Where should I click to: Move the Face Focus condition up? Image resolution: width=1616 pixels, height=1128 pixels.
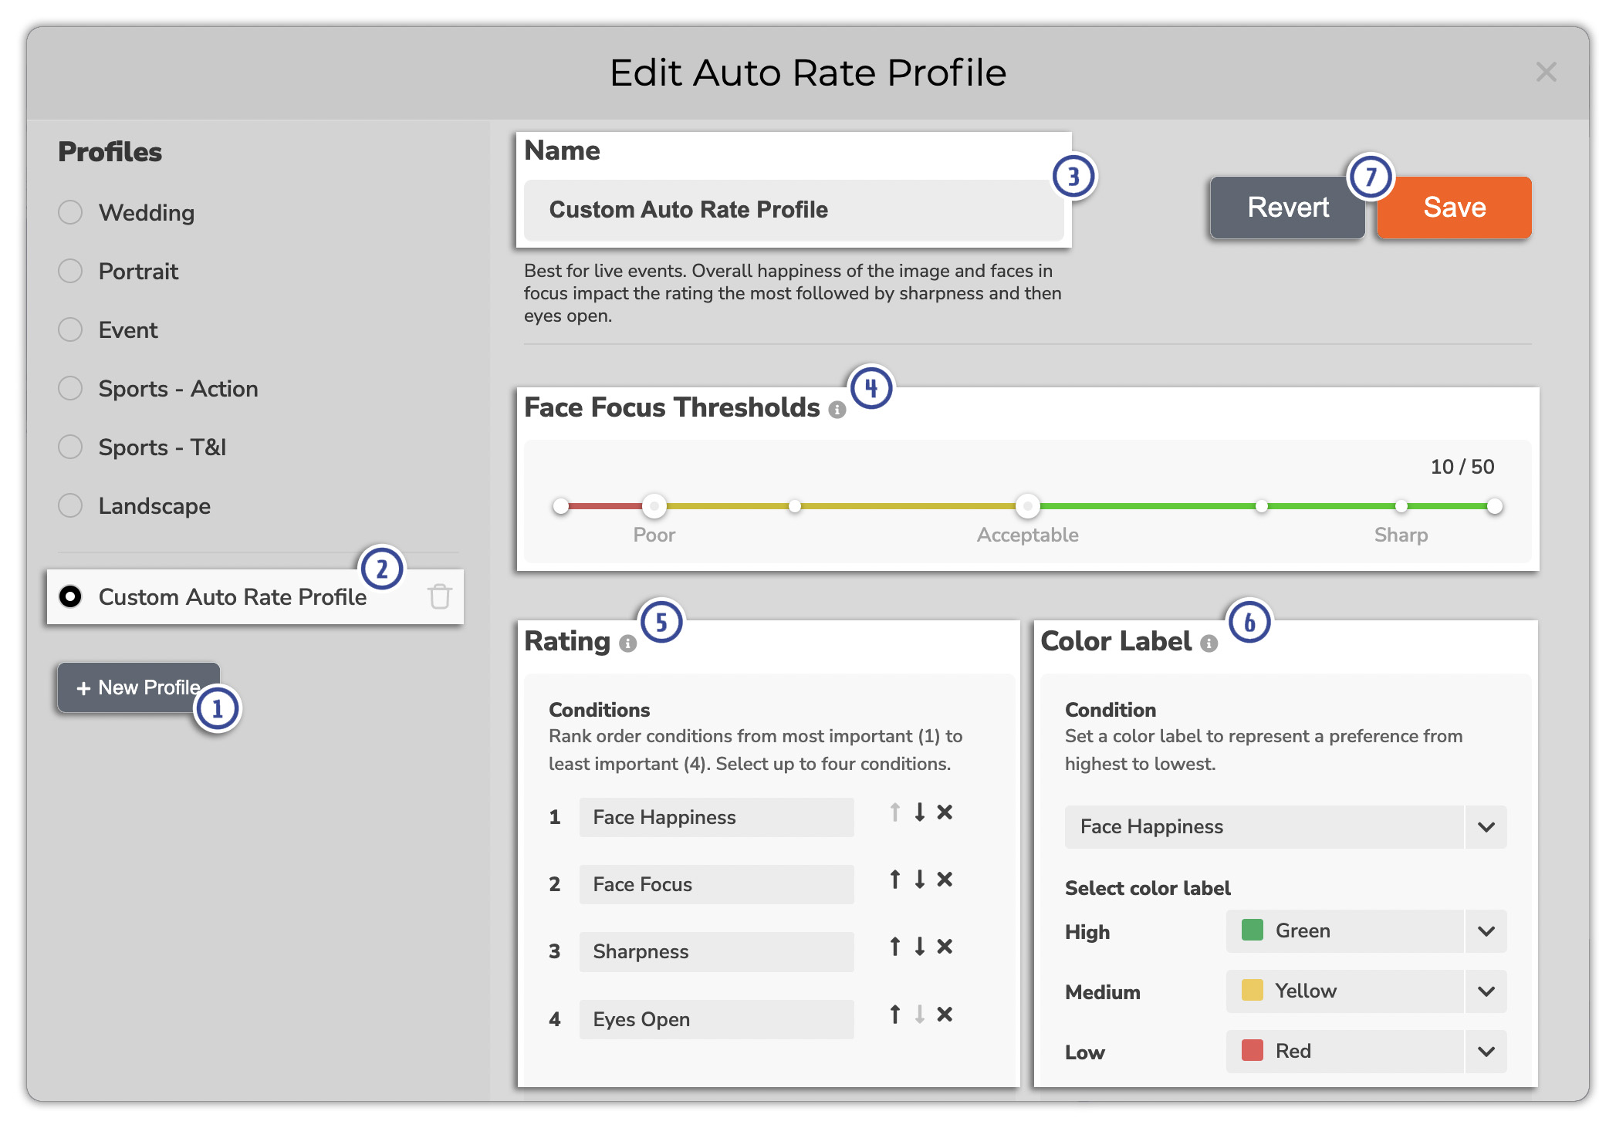click(x=894, y=879)
